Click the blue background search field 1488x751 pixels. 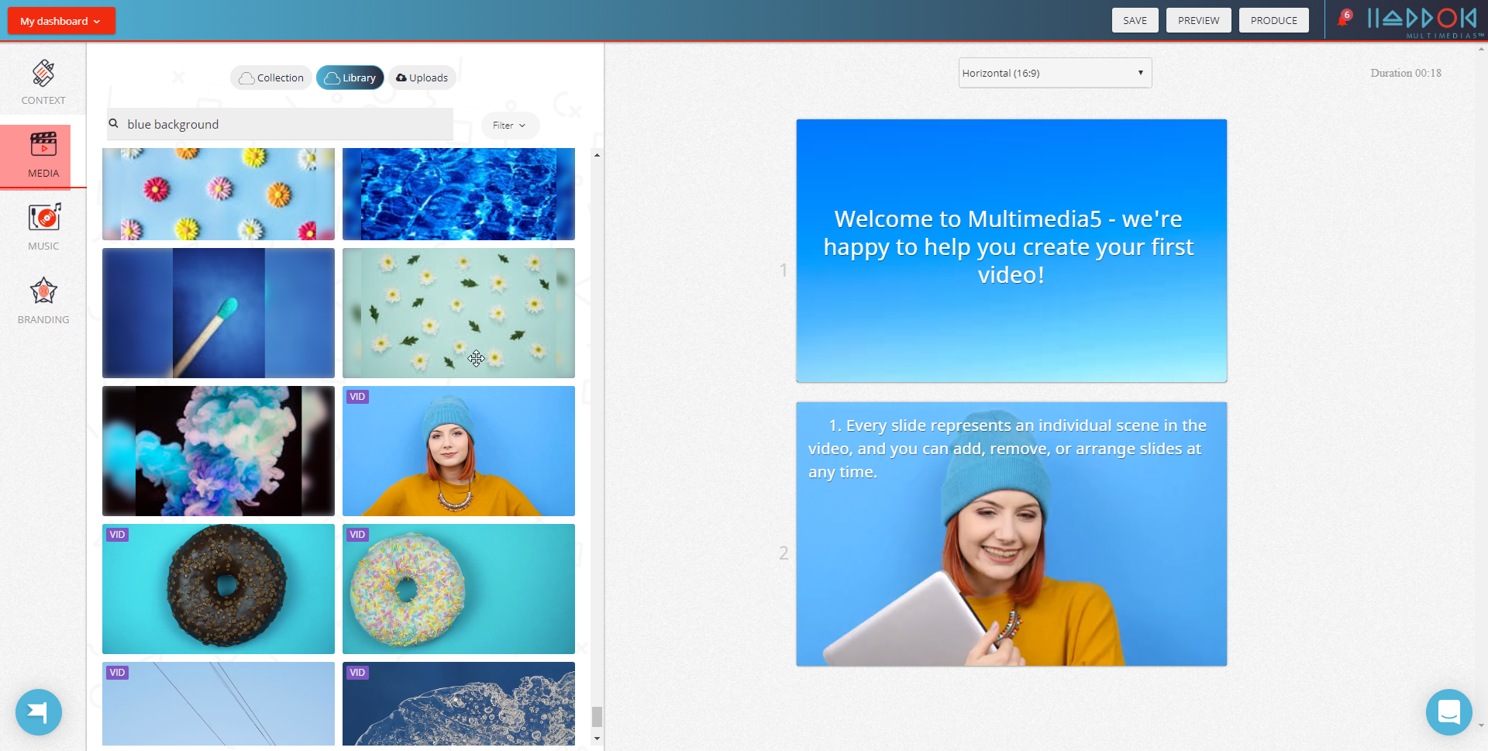287,124
